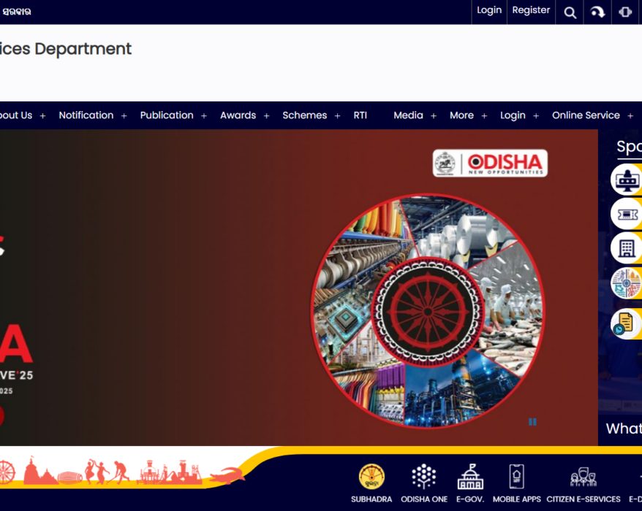Click the Citizen E-Services icon
642x511 pixels.
pos(583,477)
